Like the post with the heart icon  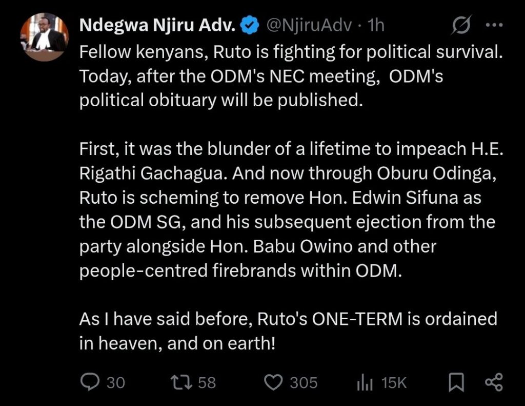274,382
